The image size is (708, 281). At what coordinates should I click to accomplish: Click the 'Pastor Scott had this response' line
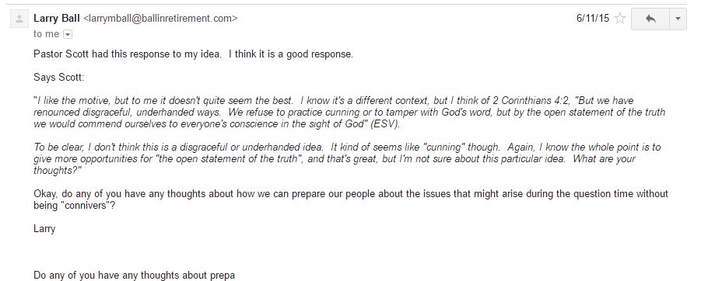point(193,54)
